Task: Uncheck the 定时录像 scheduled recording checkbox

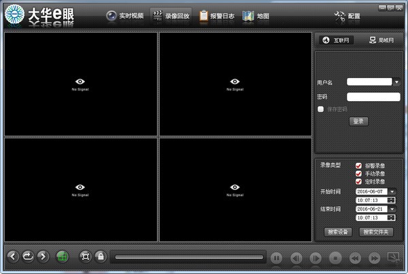Action: (358, 181)
